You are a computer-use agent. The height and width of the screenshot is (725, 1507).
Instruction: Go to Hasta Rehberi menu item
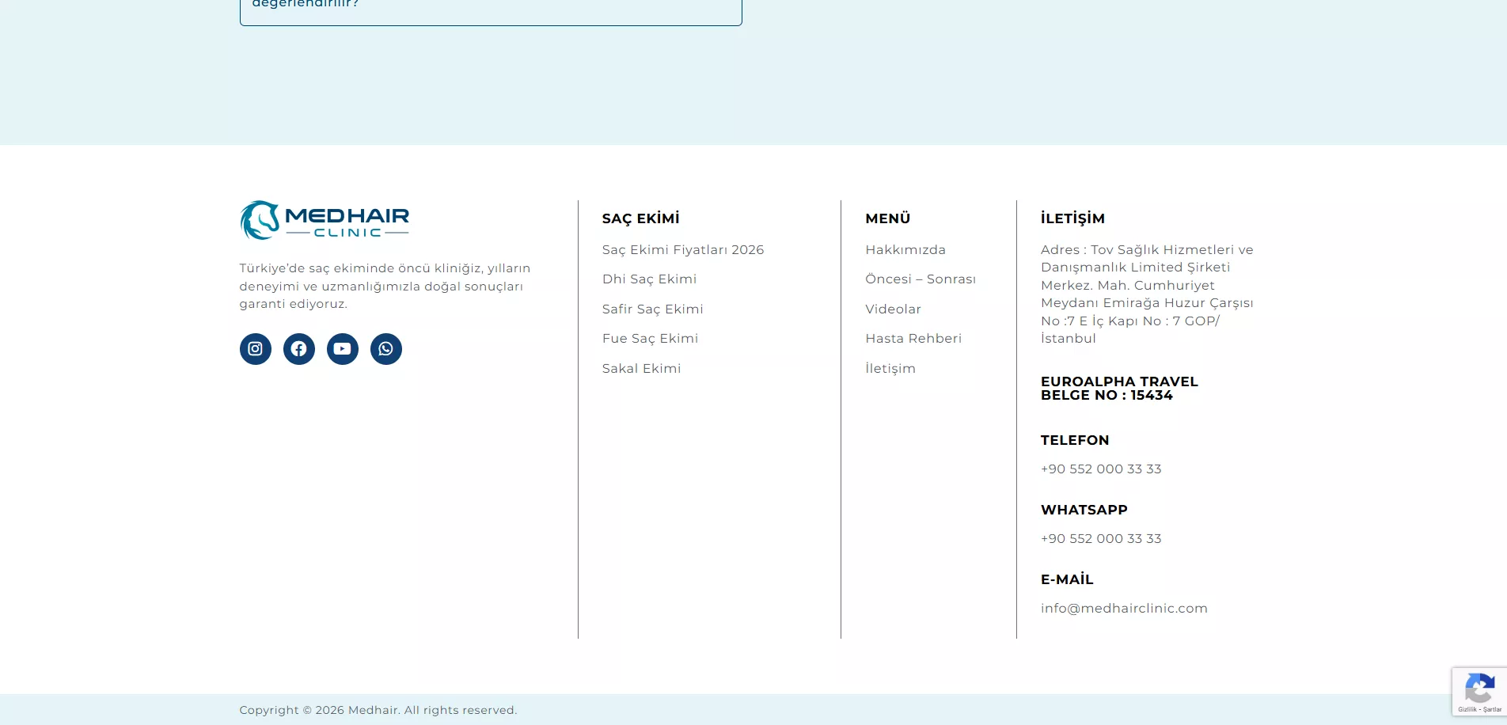click(913, 339)
